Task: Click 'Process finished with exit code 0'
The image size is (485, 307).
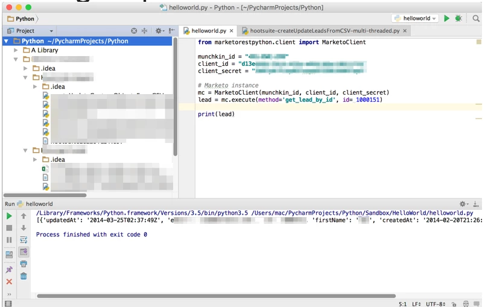Action: (92, 235)
